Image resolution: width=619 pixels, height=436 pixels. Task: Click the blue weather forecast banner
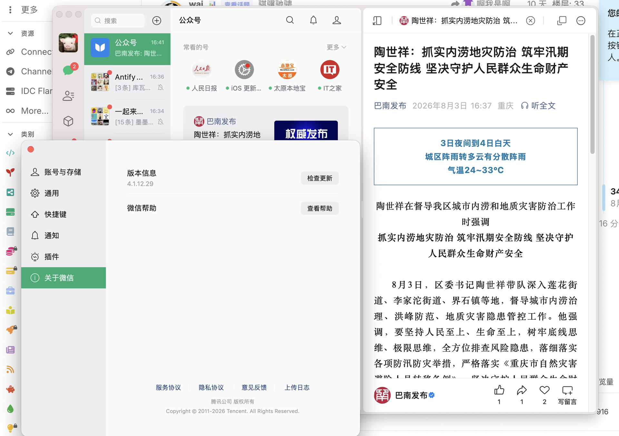[x=476, y=157]
